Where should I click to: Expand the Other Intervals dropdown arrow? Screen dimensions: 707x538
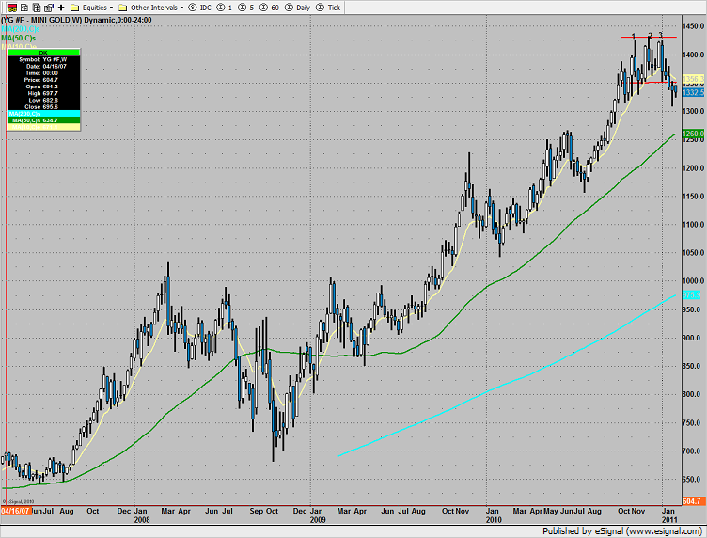tap(181, 8)
